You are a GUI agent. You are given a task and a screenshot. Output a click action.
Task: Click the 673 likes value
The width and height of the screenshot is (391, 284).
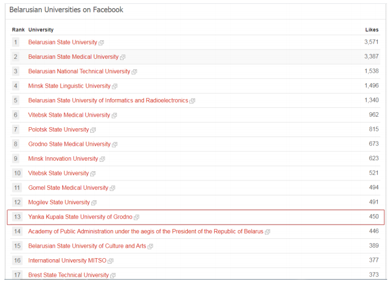[x=374, y=144]
